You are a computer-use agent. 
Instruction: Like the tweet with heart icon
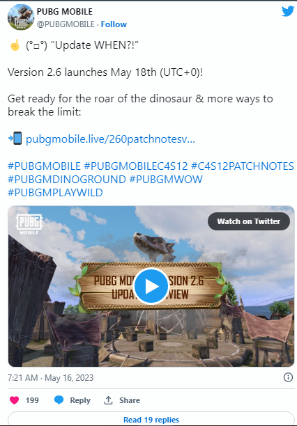pyautogui.click(x=15, y=400)
